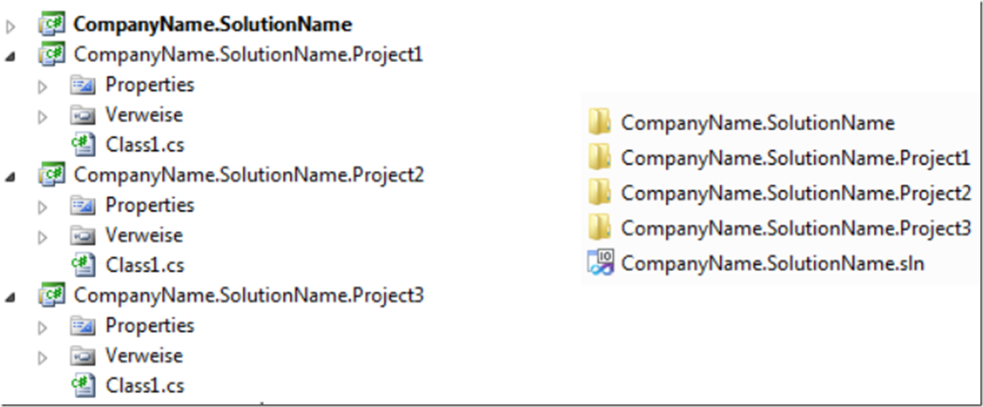Select the CompanyName.SolutionName.Project1 folder name in the file list
The width and height of the screenshot is (983, 407).
pyautogui.click(x=796, y=157)
